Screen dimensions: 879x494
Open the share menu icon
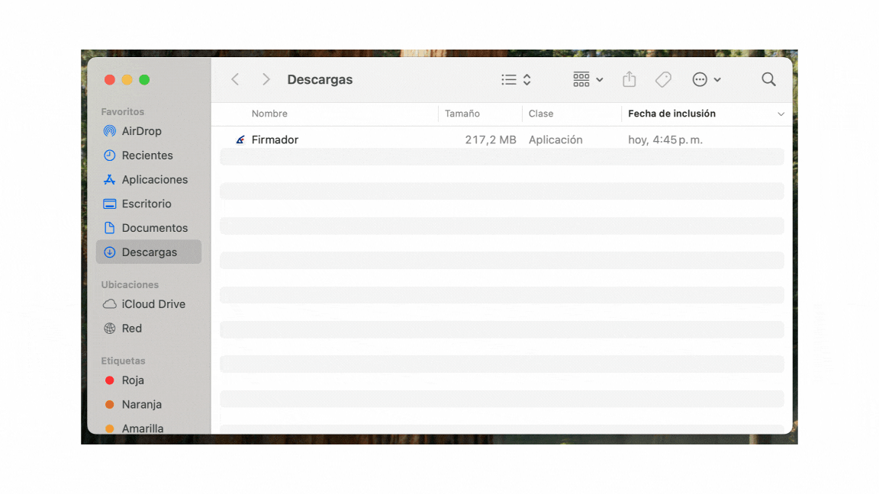coord(629,79)
